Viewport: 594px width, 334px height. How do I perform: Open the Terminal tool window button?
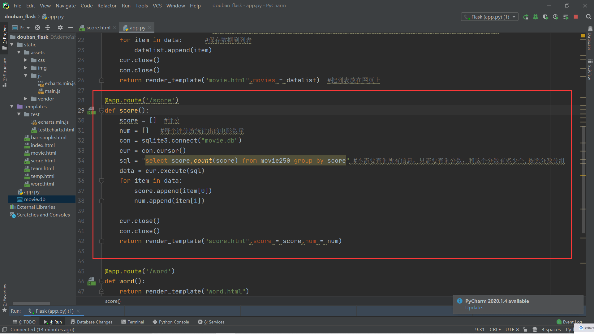[133, 322]
